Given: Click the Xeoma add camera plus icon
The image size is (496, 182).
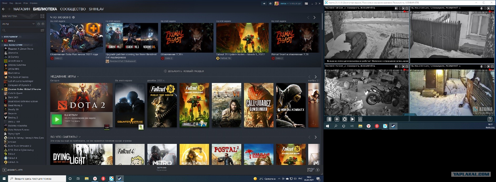Looking at the screenshot, I should coord(337,119).
